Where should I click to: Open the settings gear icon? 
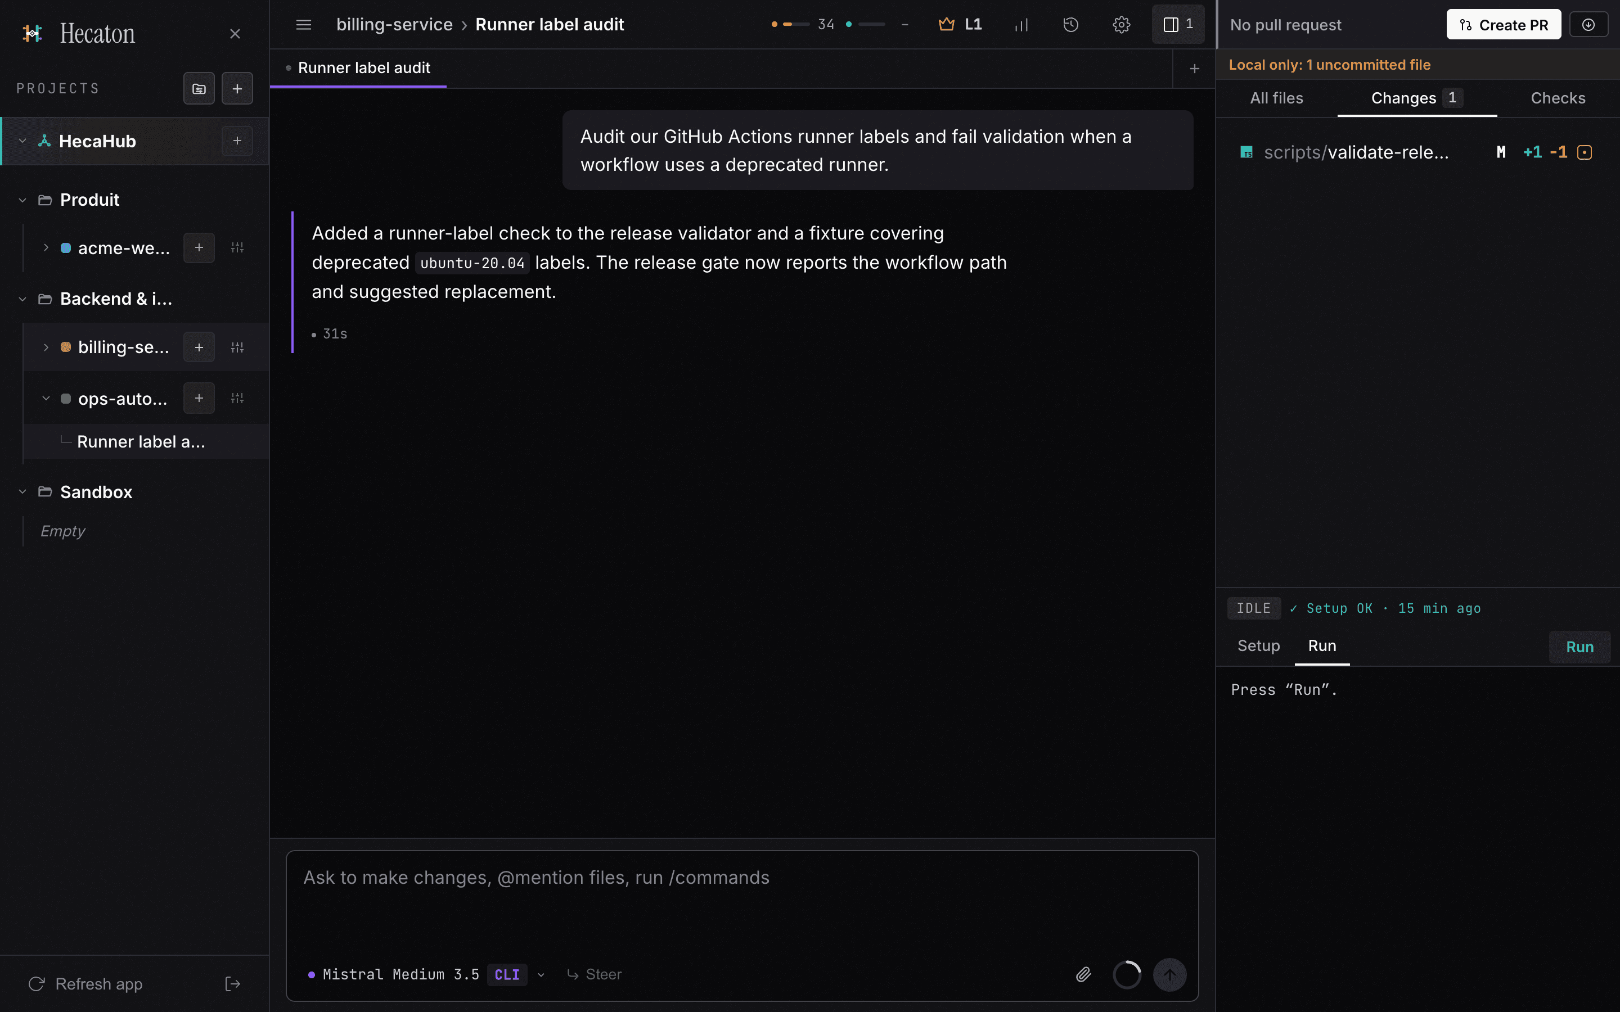pyautogui.click(x=1121, y=25)
